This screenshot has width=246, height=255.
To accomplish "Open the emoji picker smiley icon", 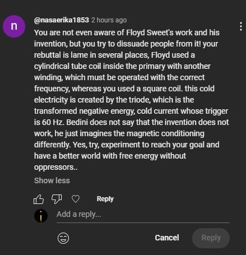I will point(63,238).
